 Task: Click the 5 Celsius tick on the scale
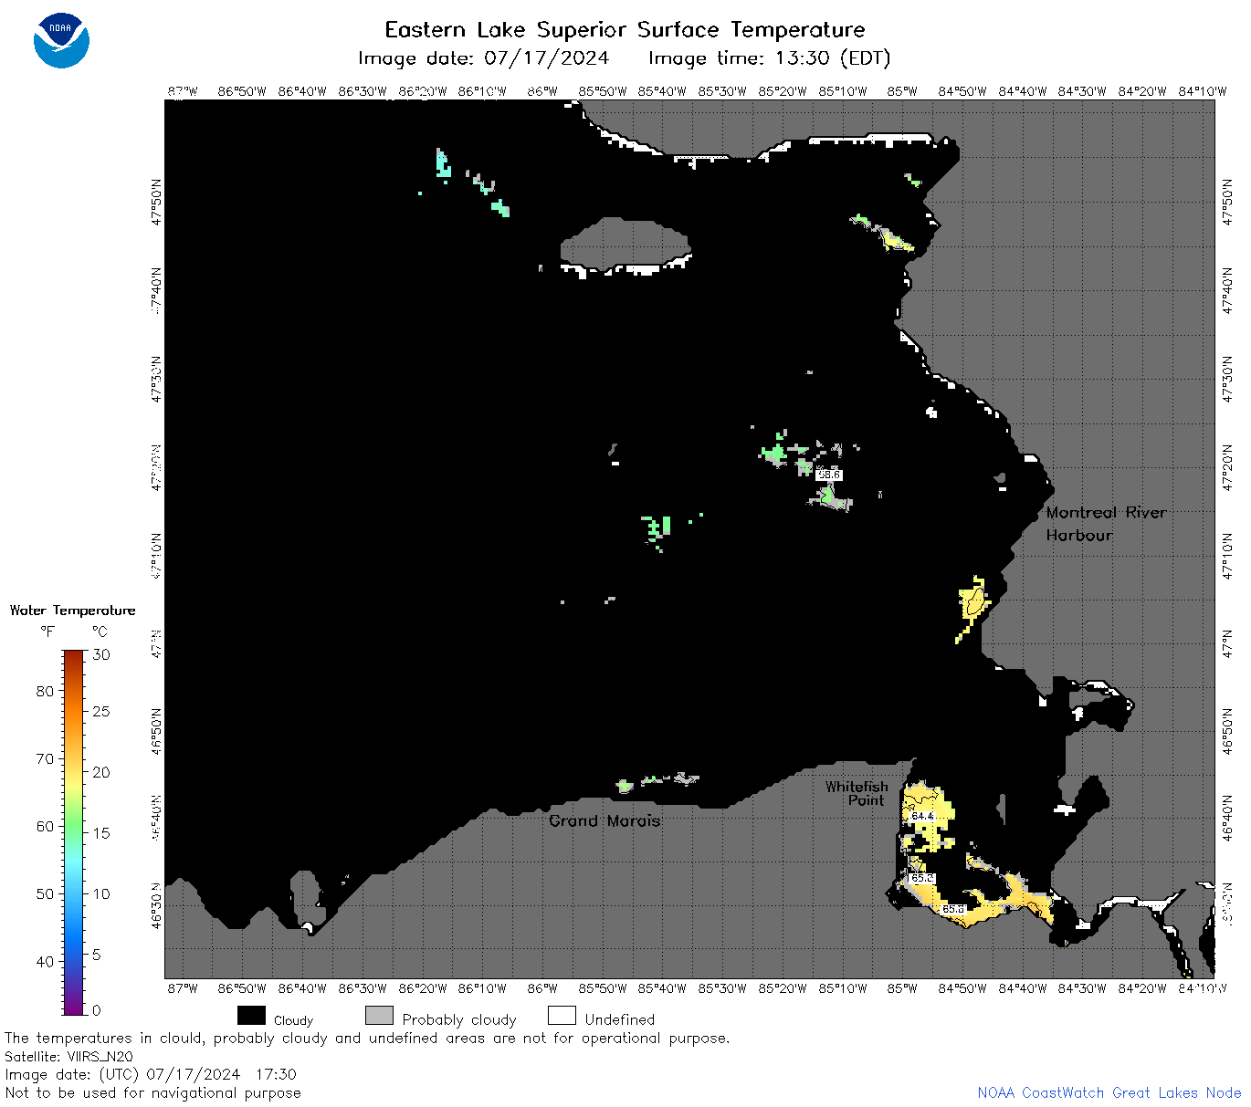(97, 955)
